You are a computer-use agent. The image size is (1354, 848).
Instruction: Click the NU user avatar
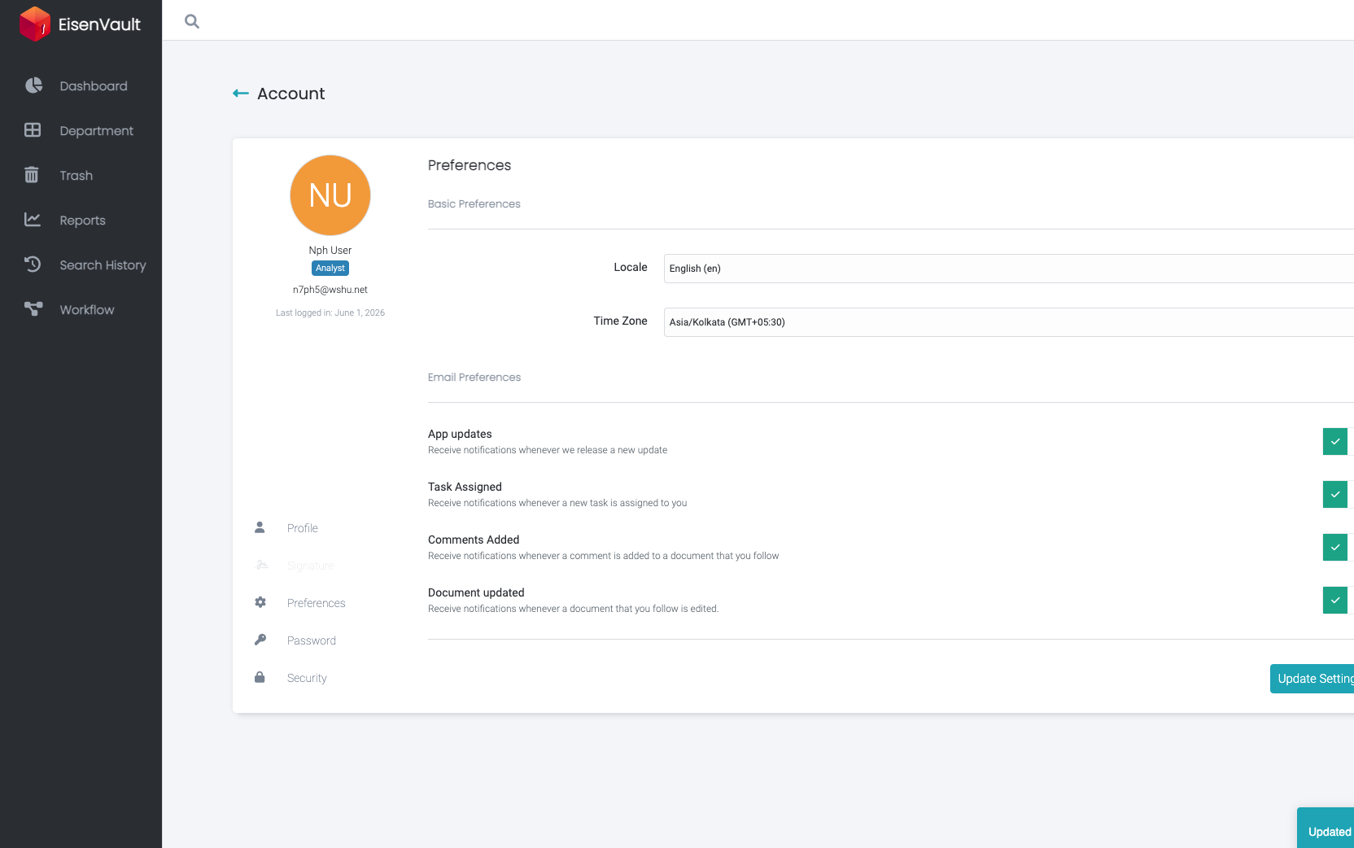[330, 195]
